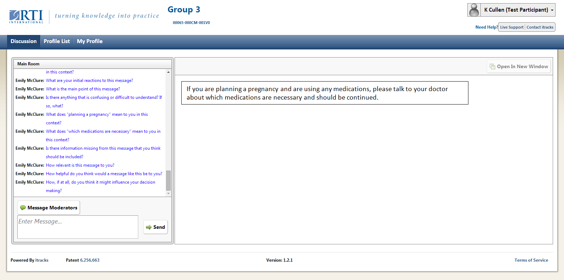
Task: Open the itracks link in footer
Action: click(x=42, y=260)
